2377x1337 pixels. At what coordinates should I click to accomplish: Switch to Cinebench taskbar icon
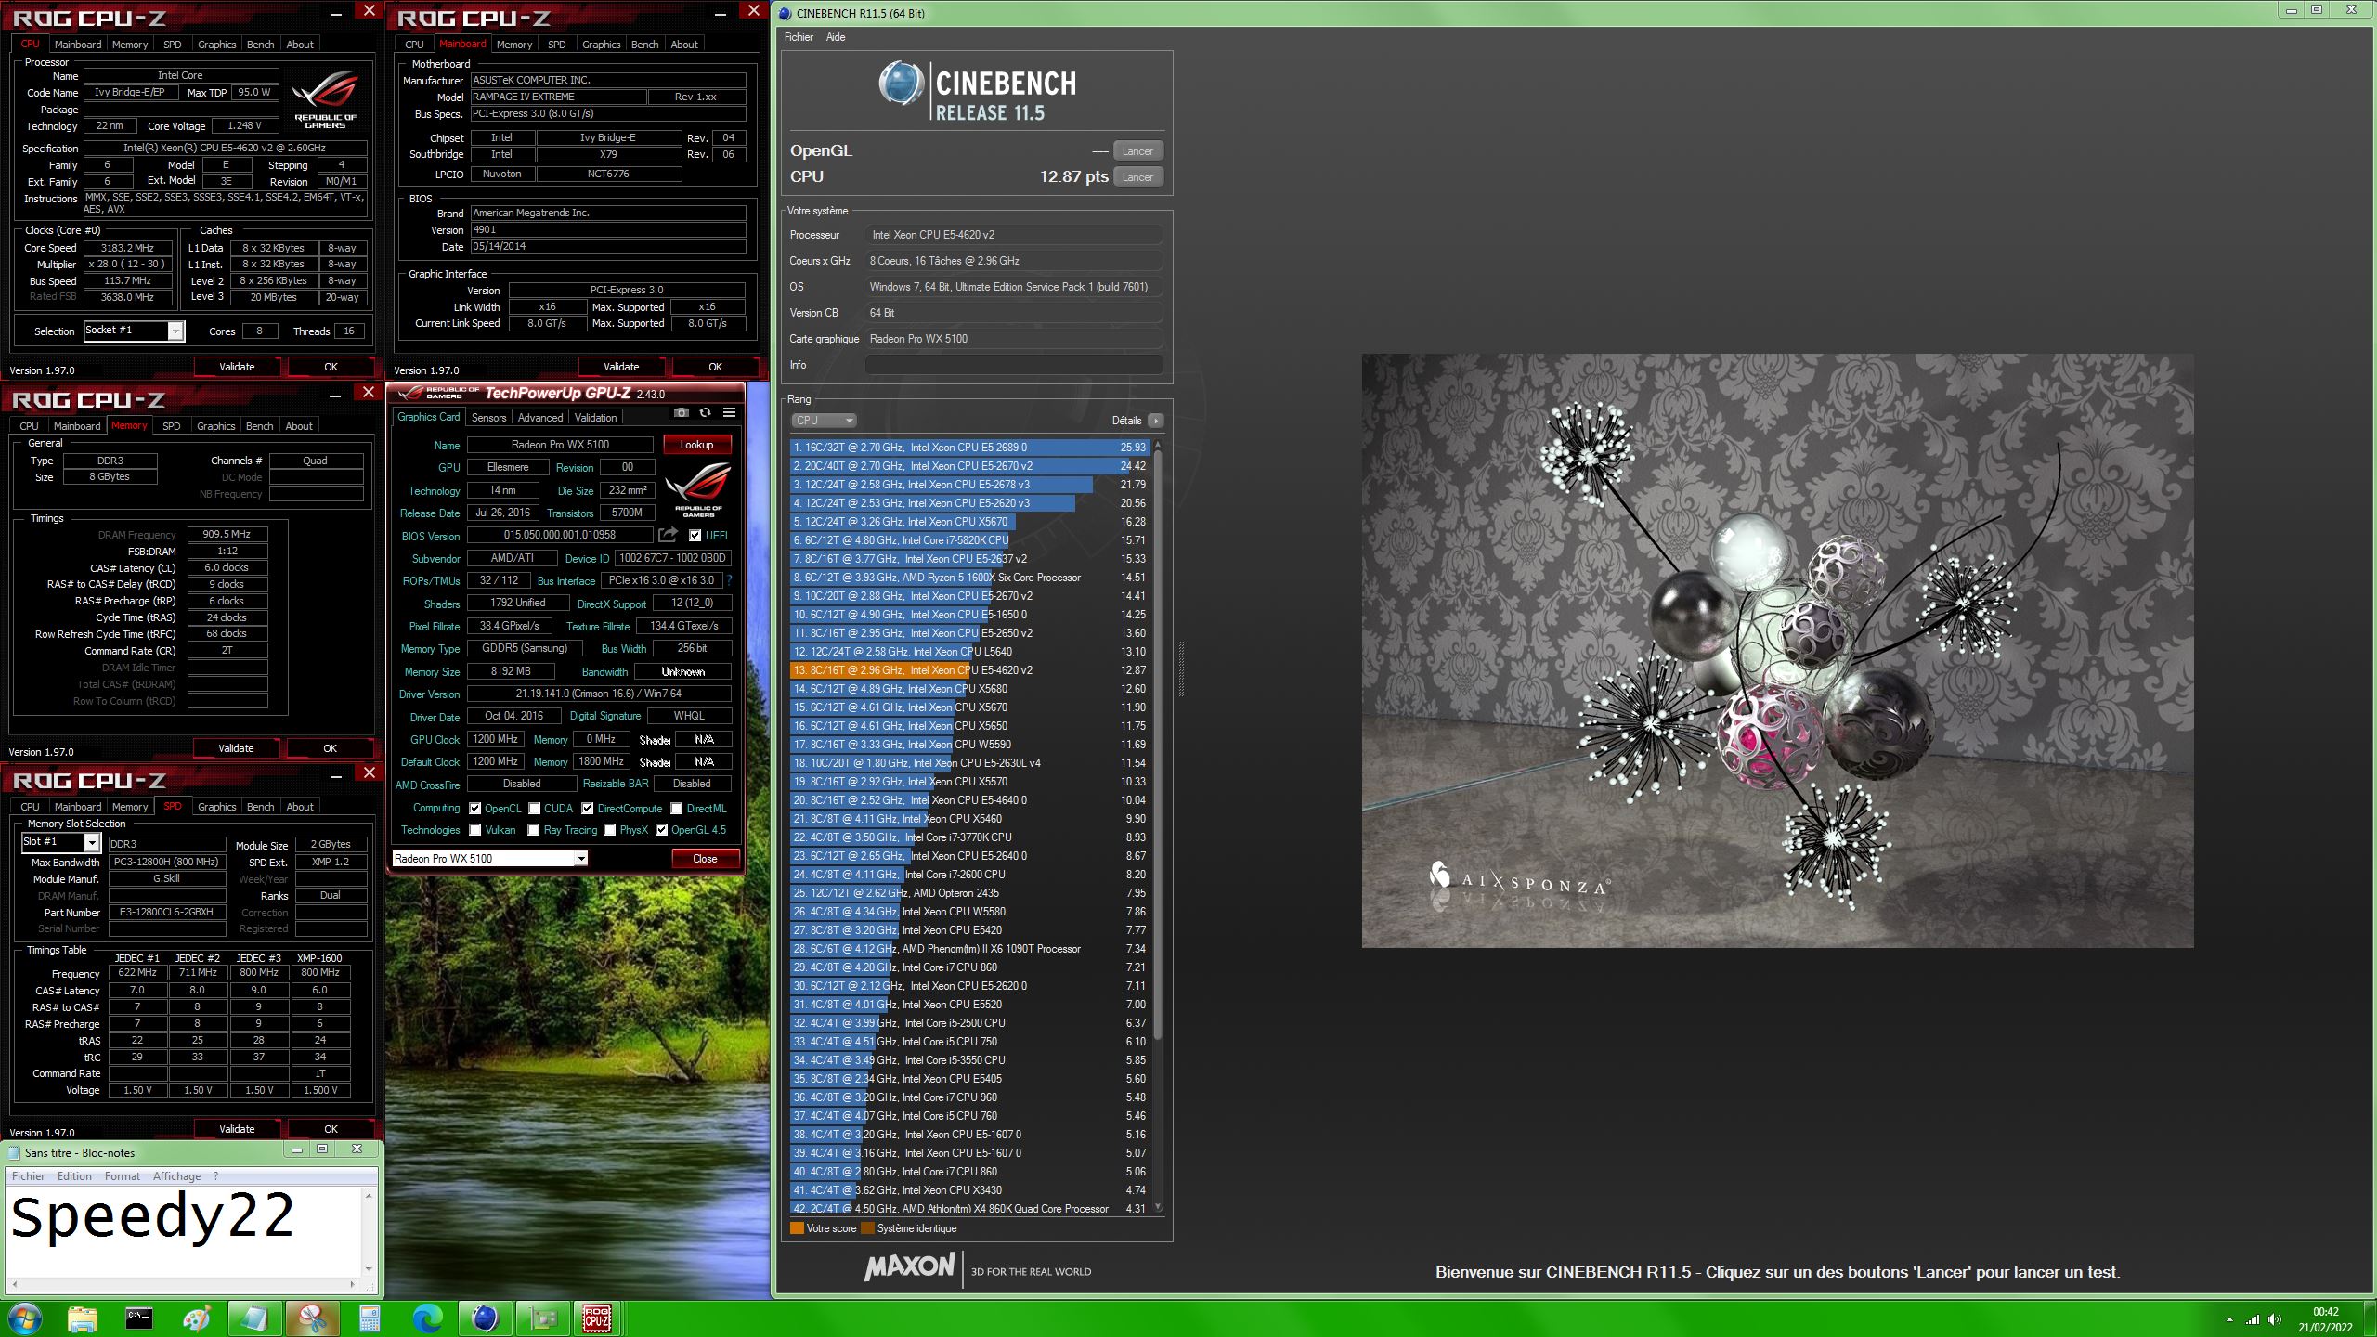coord(485,1318)
